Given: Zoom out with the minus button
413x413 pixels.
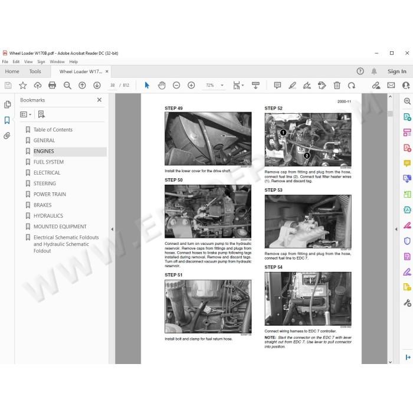Looking at the screenshot, I should 176,86.
